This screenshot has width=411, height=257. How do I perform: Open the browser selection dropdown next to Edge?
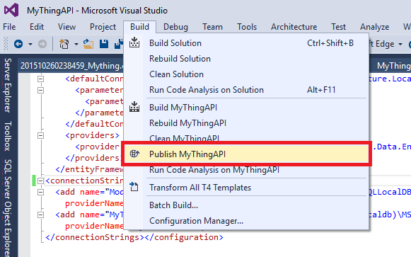click(400, 44)
